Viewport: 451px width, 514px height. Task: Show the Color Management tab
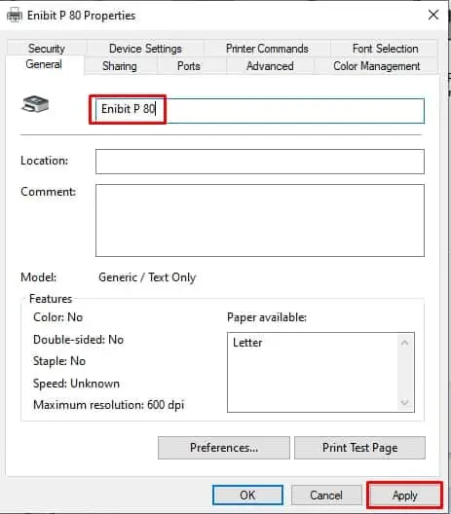click(x=377, y=66)
